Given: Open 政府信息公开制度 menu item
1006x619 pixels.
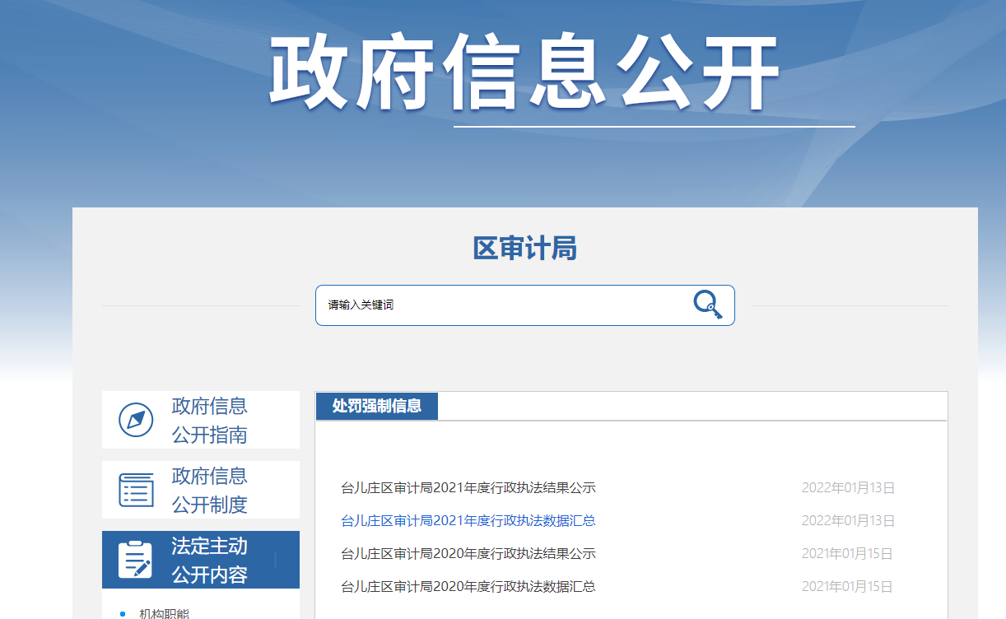Looking at the screenshot, I should click(201, 490).
